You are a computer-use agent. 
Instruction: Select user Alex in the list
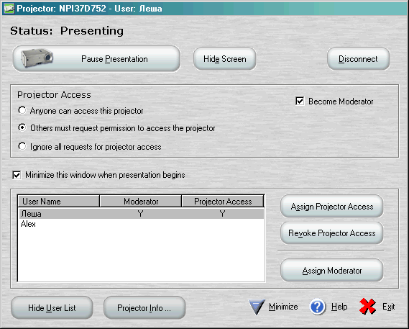(141, 224)
